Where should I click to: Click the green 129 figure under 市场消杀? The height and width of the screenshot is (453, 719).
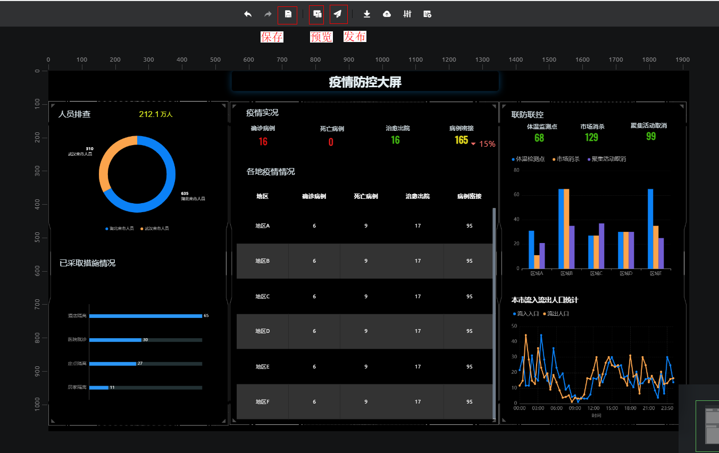pyautogui.click(x=591, y=138)
